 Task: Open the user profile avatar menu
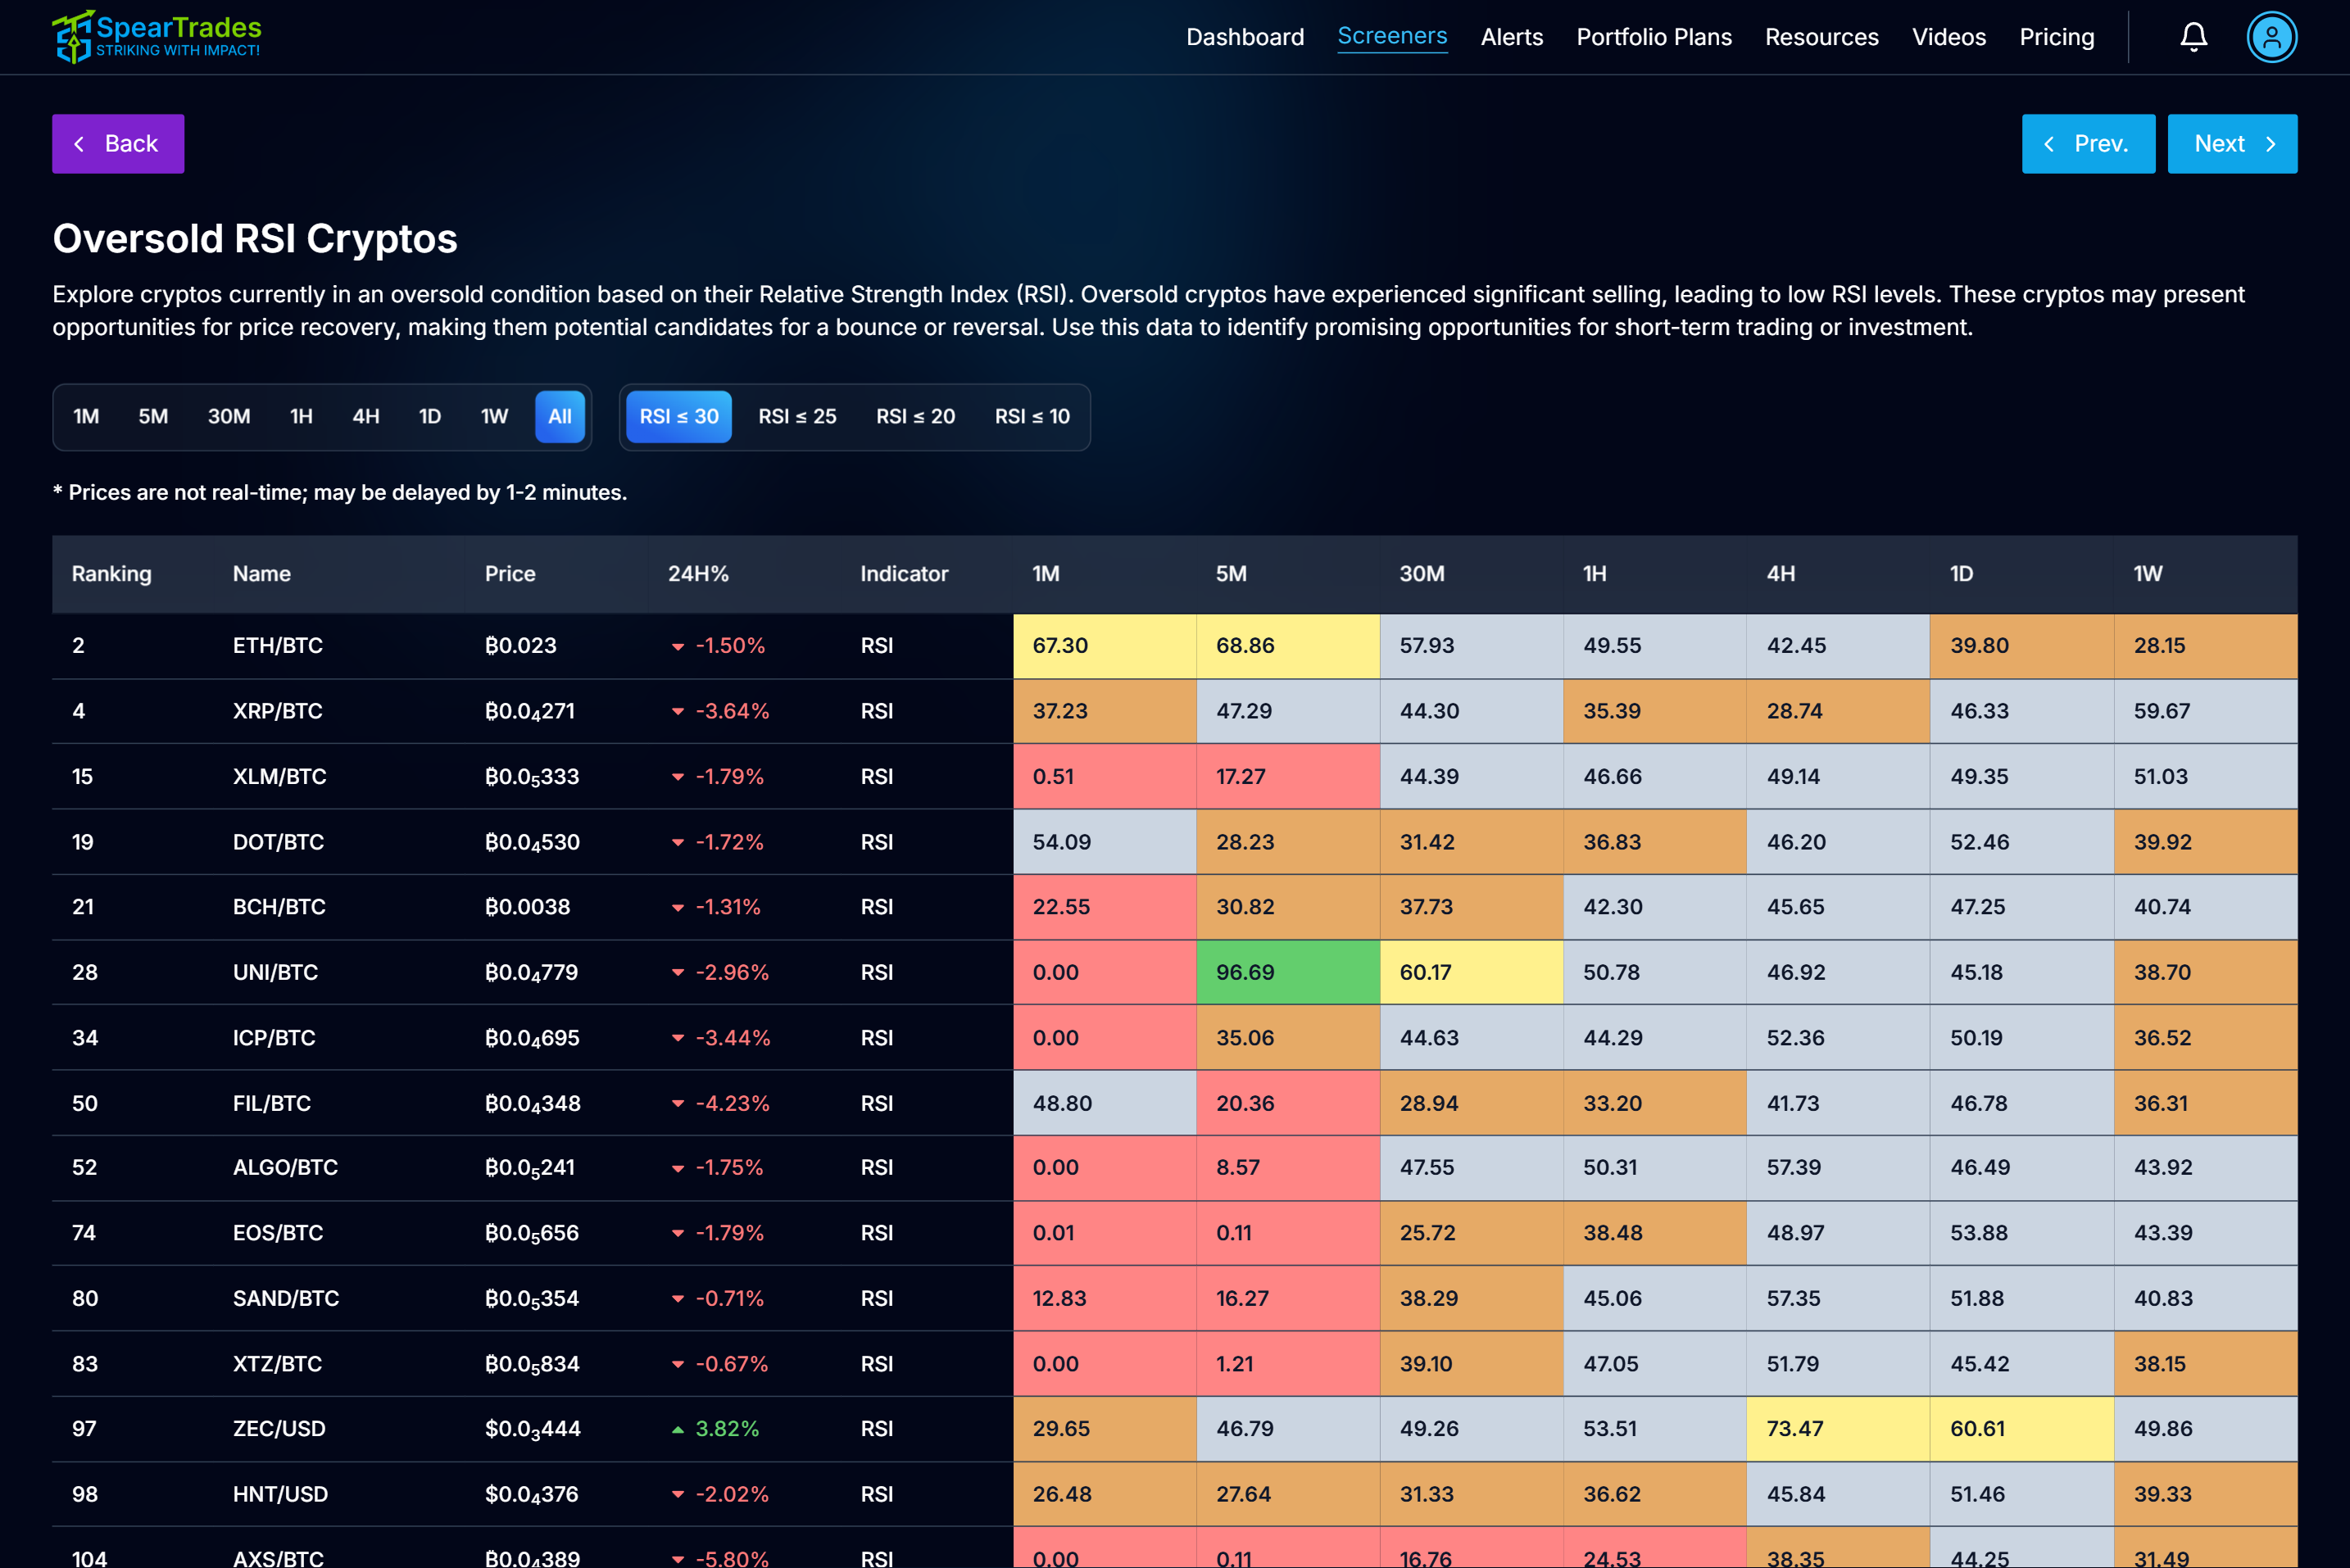[x=2272, y=37]
